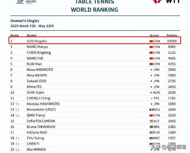Click the Name column header
The image size is (190, 153).
[31, 36]
